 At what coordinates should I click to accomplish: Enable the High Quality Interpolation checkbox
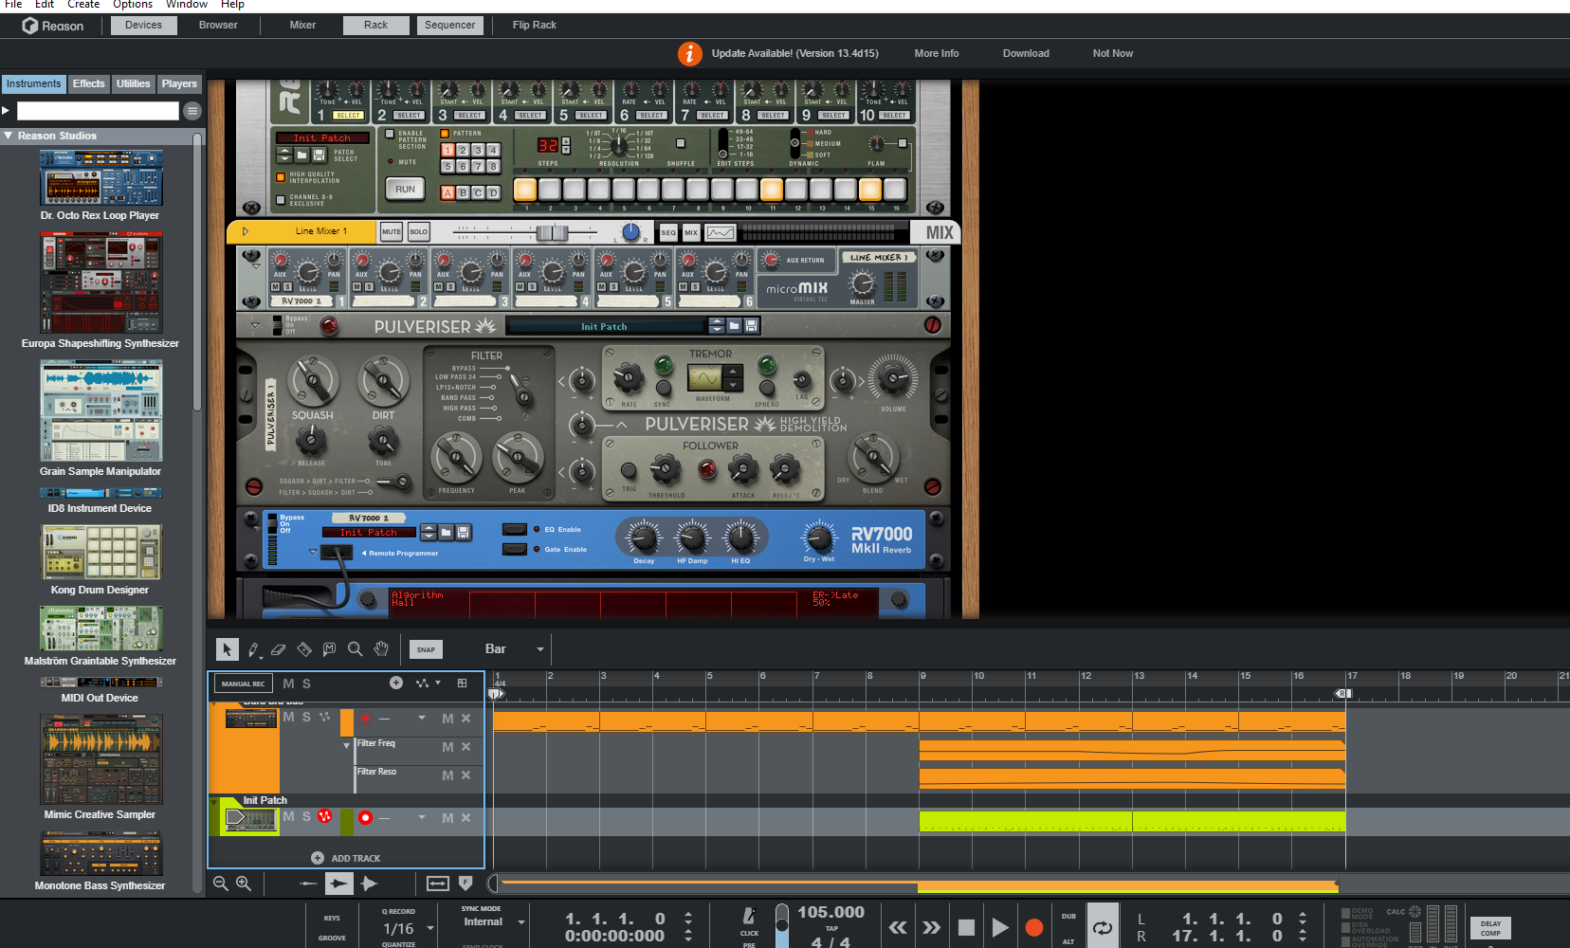click(281, 177)
